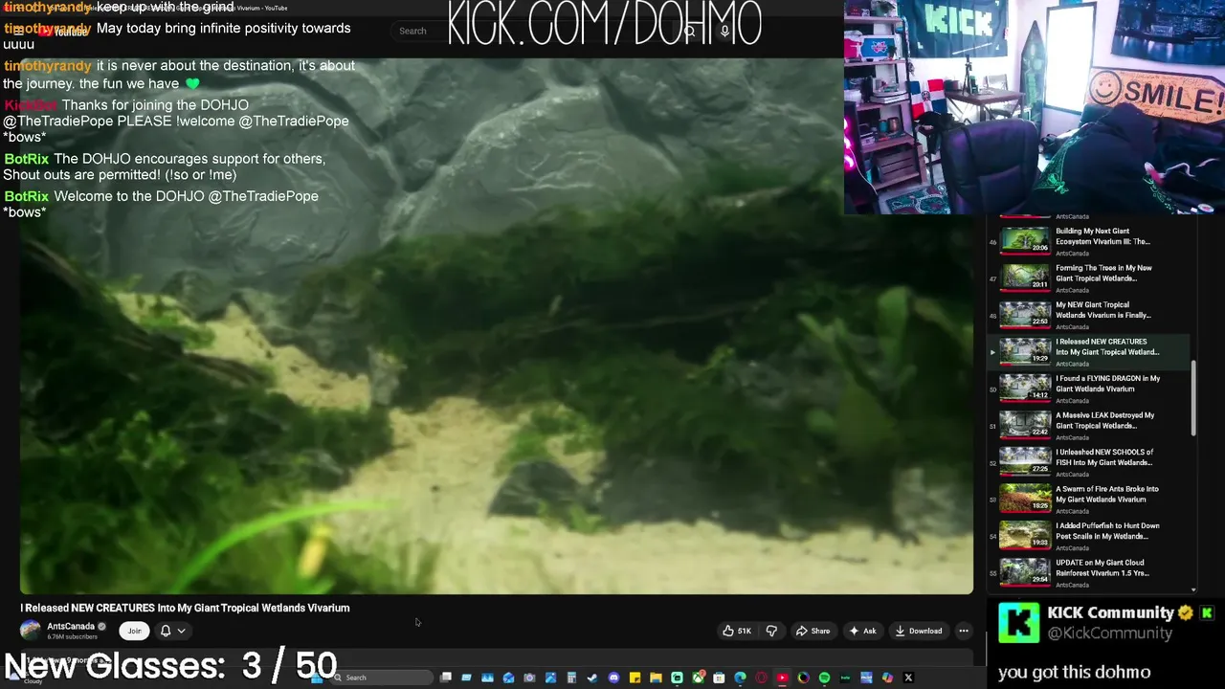Open the AntsCanada channel name link

click(71, 626)
